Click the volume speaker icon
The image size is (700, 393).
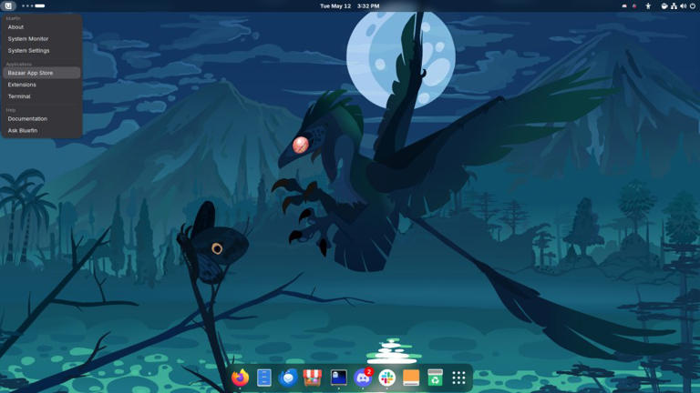pyautogui.click(x=683, y=5)
